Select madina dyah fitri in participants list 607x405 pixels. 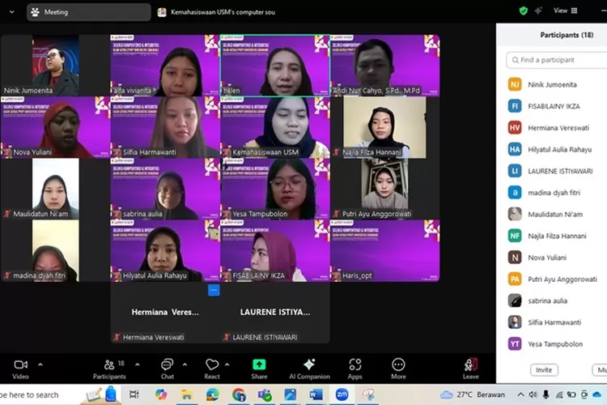556,193
